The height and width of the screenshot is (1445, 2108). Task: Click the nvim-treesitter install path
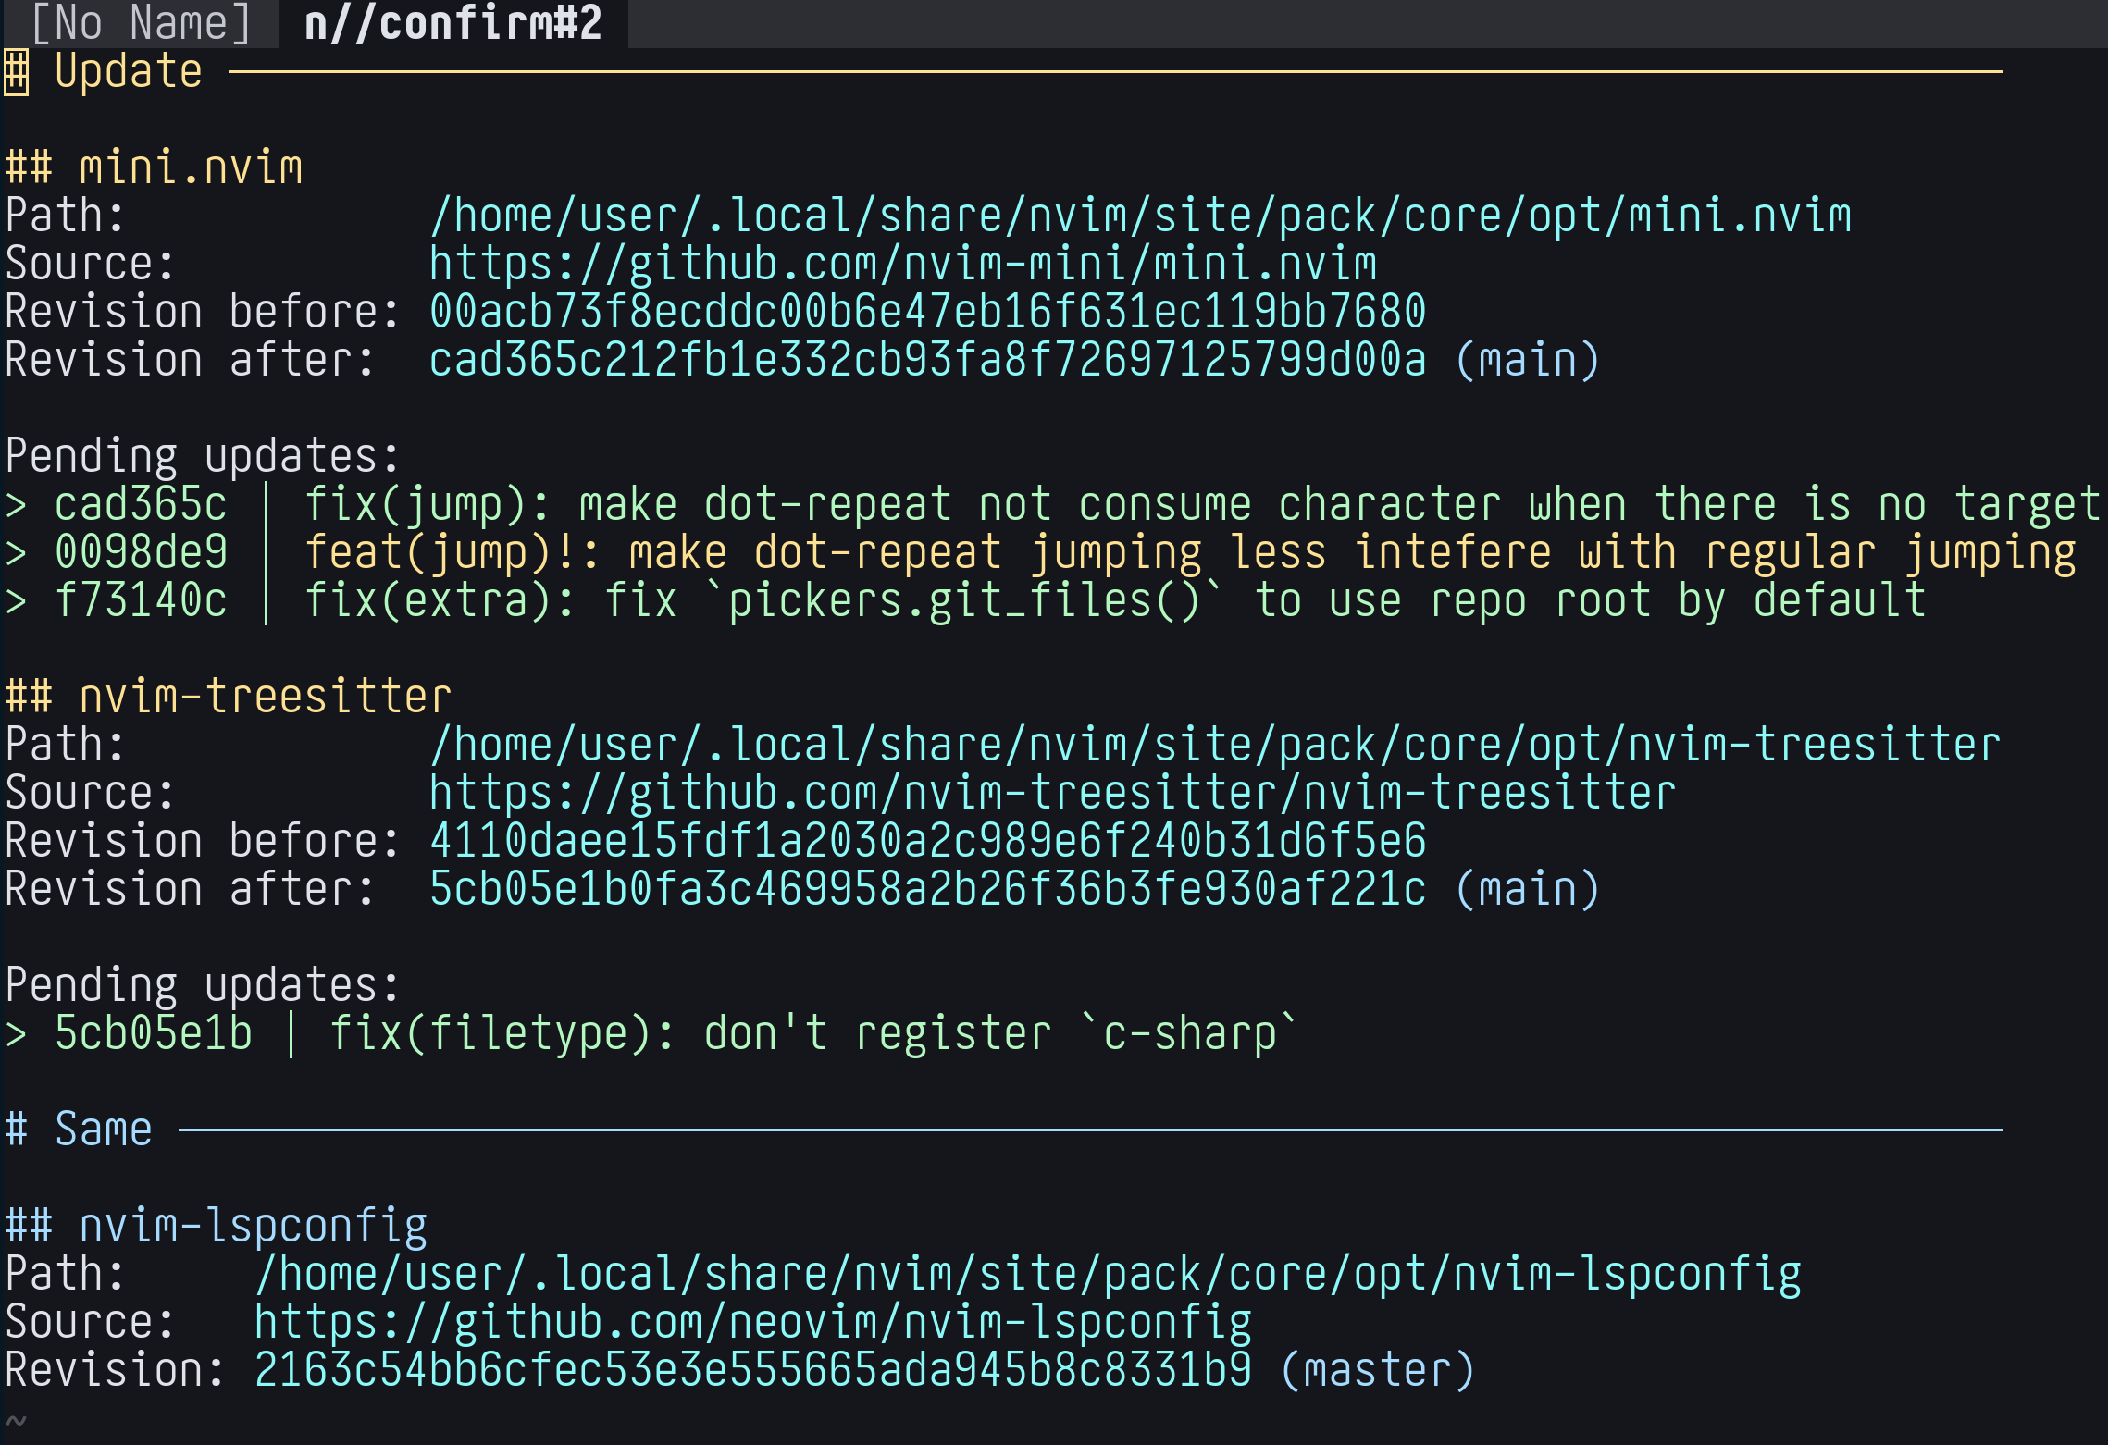[x=1215, y=745]
